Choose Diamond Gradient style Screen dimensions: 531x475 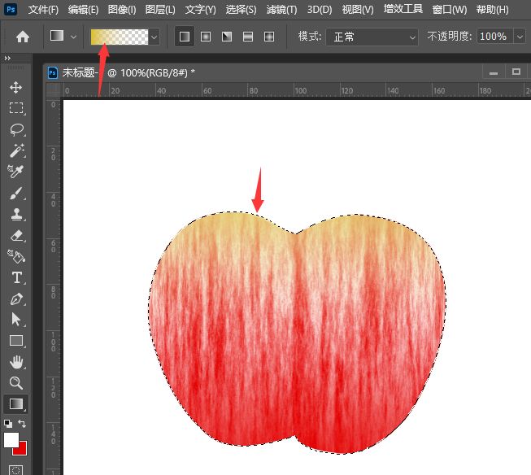coord(269,37)
